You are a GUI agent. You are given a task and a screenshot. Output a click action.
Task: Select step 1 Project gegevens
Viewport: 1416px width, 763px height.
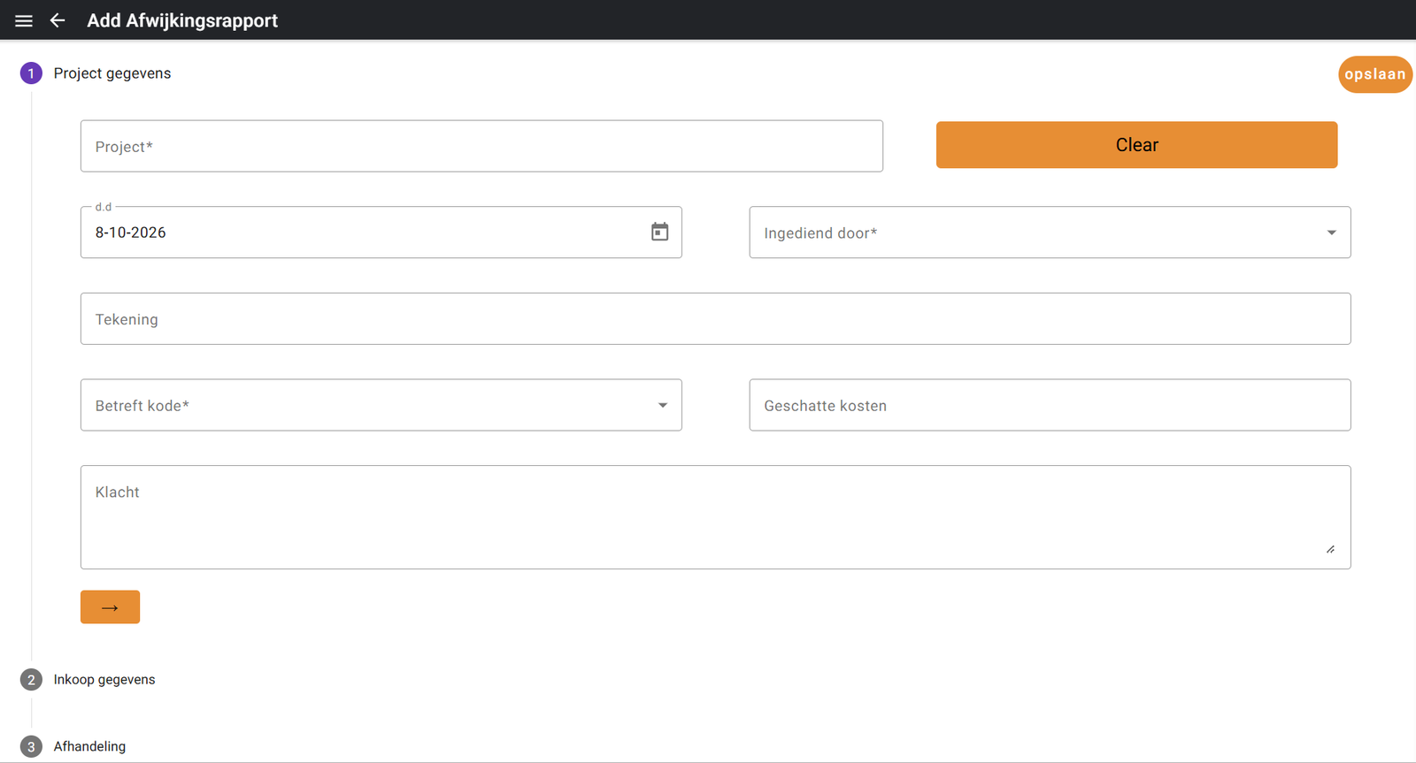pyautogui.click(x=96, y=73)
